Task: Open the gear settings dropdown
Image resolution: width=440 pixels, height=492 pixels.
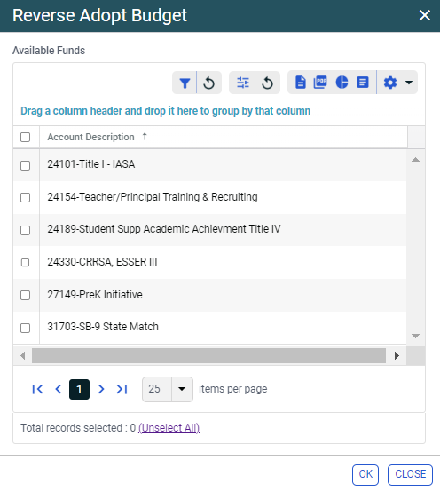Action: pos(397,83)
